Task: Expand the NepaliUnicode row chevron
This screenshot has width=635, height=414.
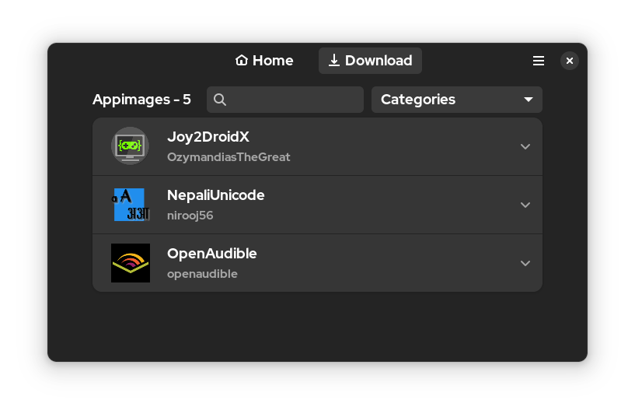Action: 525,205
